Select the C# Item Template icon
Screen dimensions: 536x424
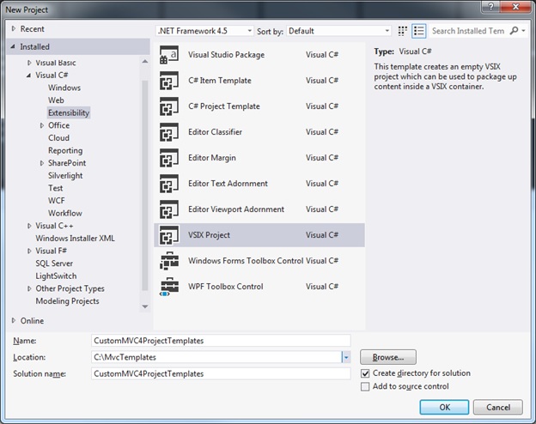pos(169,81)
